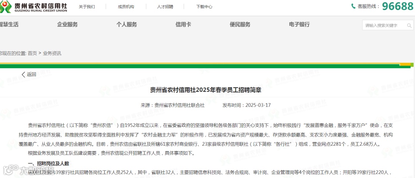Click the search magnifier icon

pyautogui.click(x=409, y=26)
